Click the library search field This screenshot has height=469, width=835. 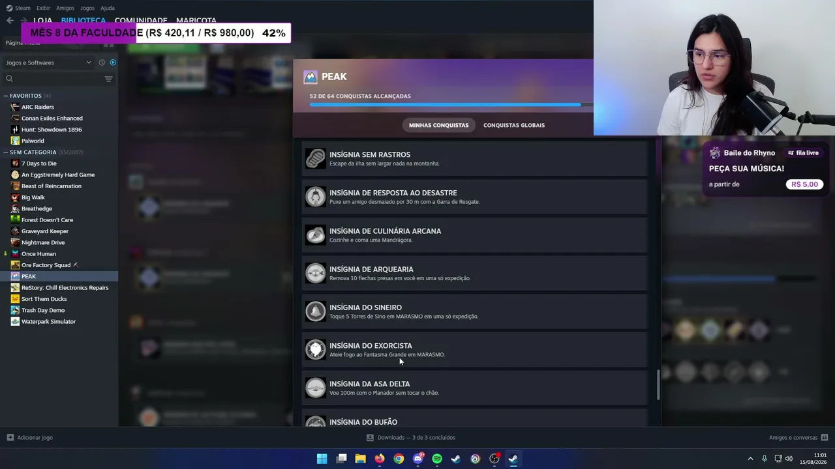[x=52, y=79]
